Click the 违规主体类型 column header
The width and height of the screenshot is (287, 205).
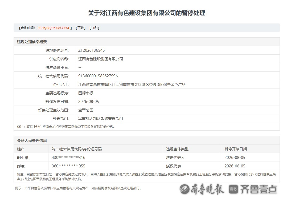pyautogui.click(x=177, y=149)
